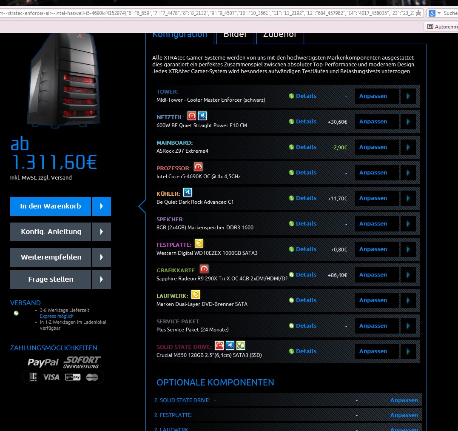Click the OPTIONALE KOMPONENTEN heading
The image size is (458, 431).
coord(215,382)
